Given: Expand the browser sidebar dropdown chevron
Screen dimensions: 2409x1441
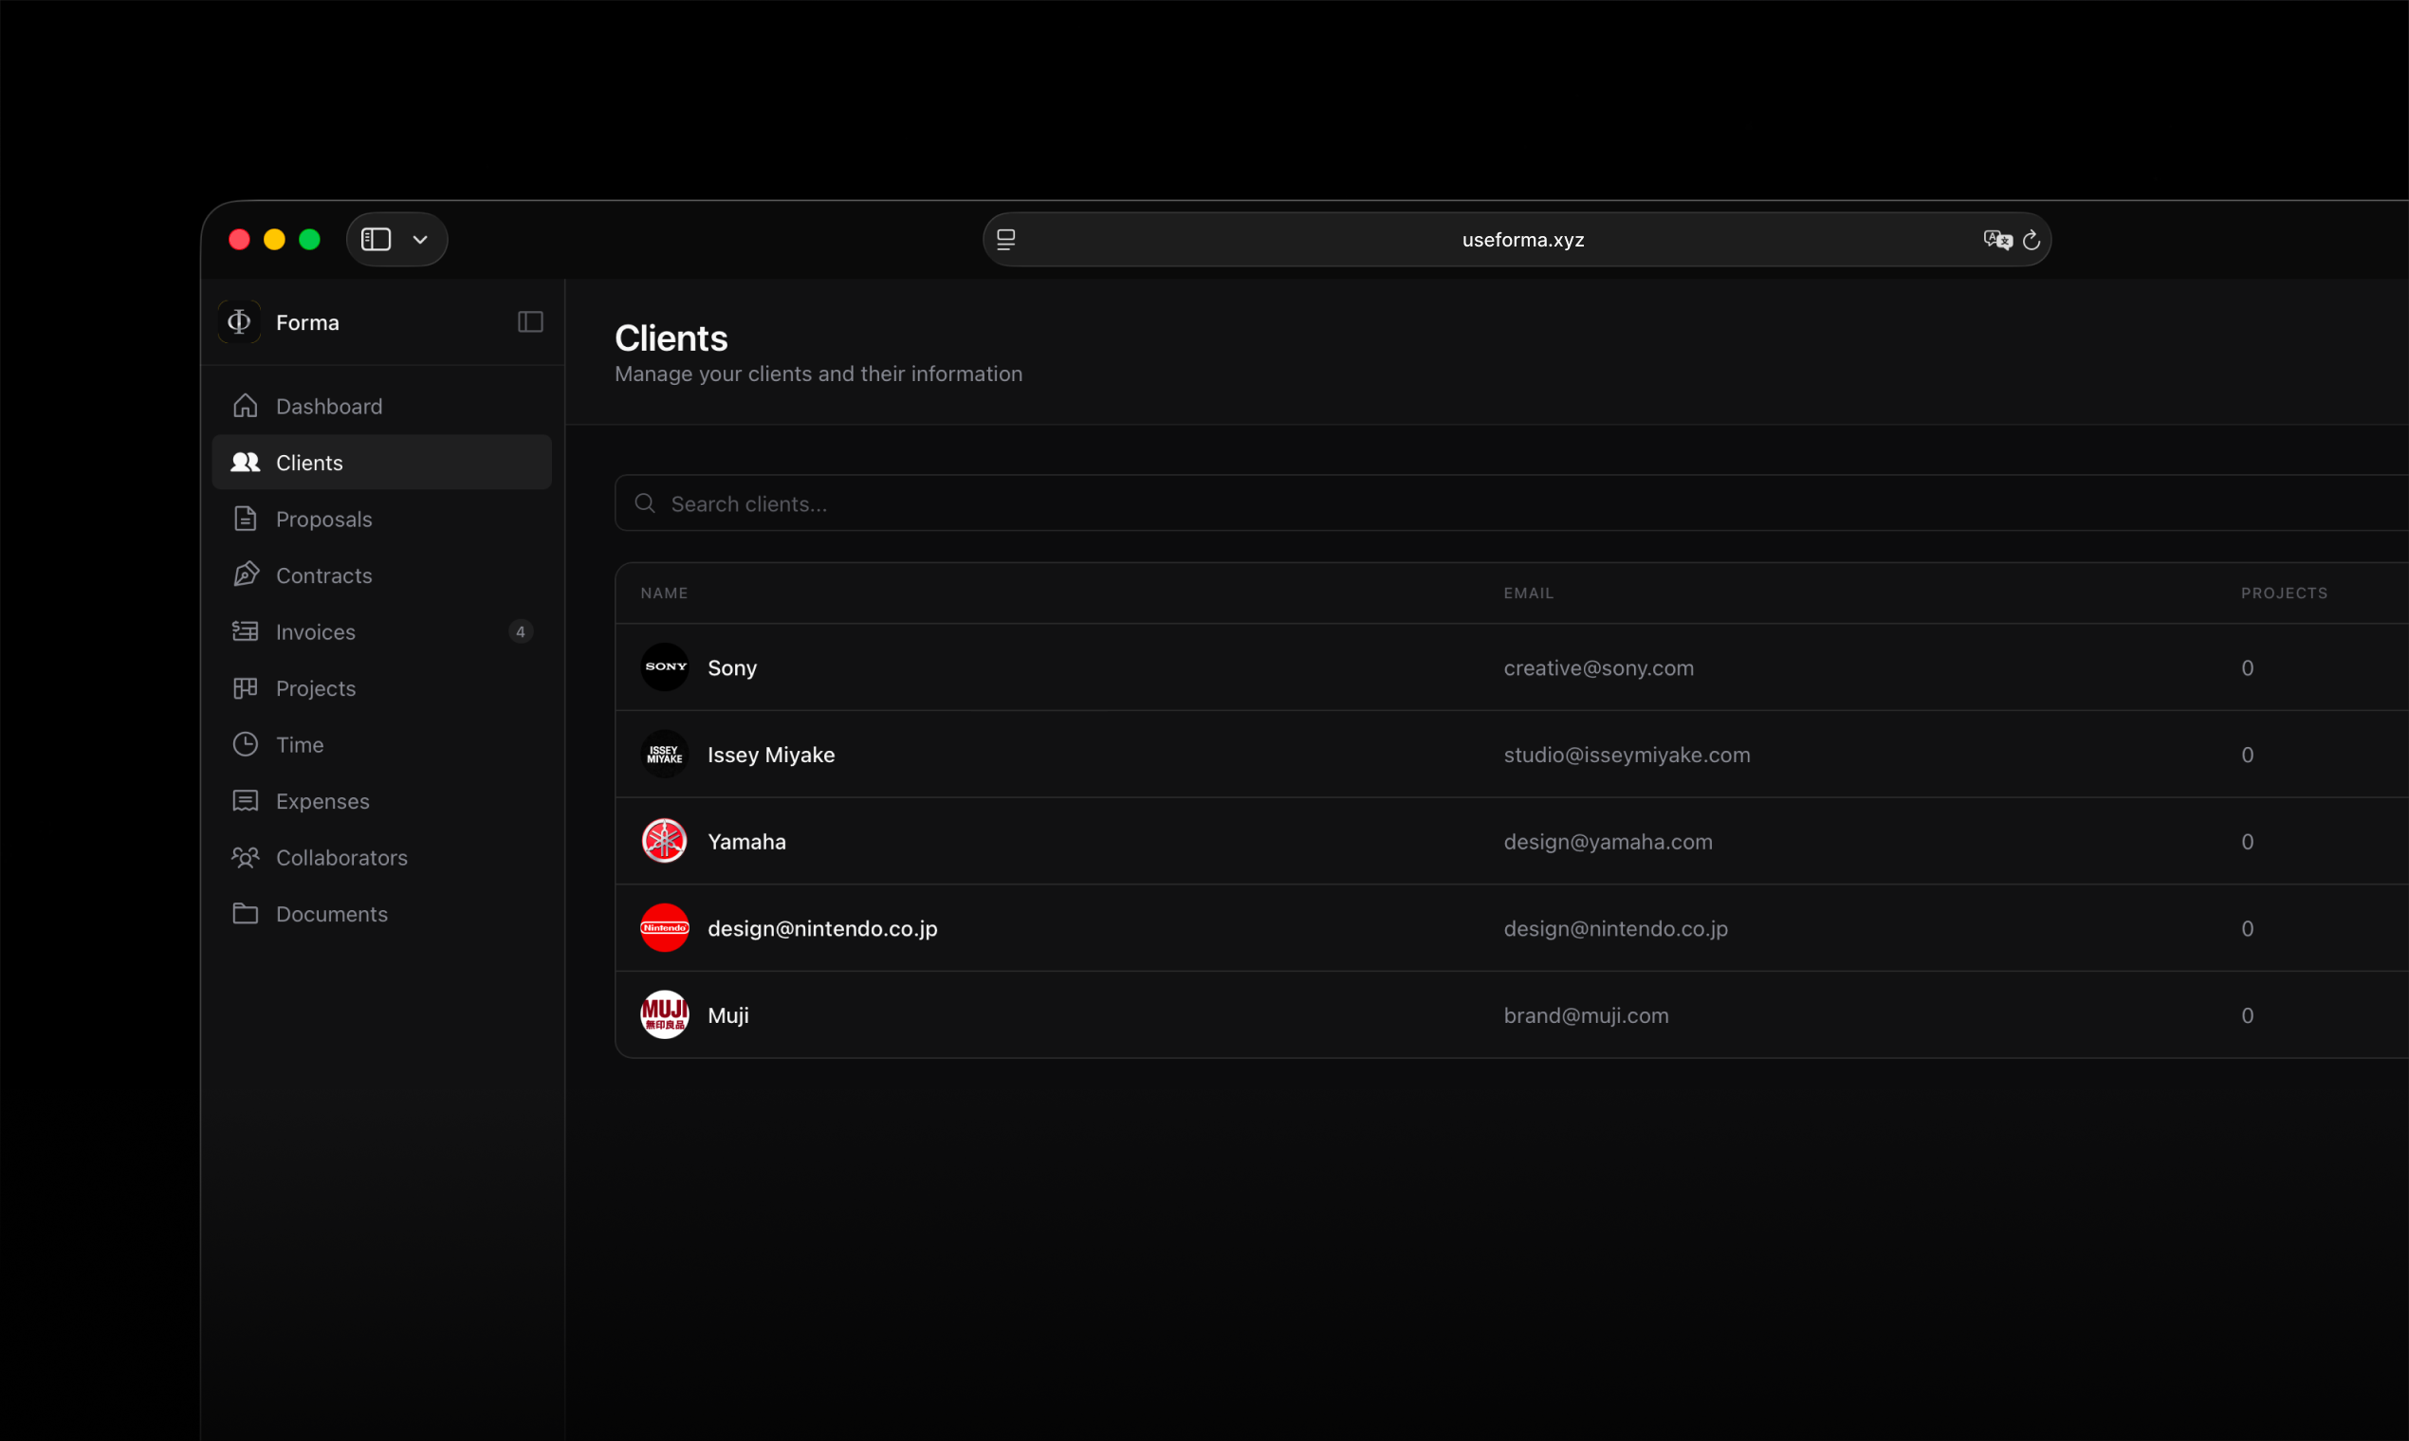Looking at the screenshot, I should (420, 240).
